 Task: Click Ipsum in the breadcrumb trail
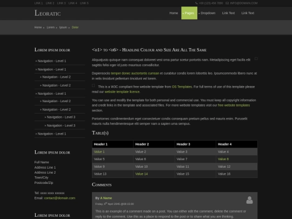click(63, 28)
